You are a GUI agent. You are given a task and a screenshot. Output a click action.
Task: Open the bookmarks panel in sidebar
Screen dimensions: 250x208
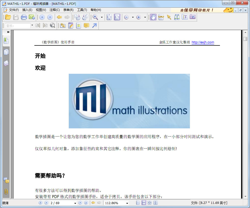(6, 41)
